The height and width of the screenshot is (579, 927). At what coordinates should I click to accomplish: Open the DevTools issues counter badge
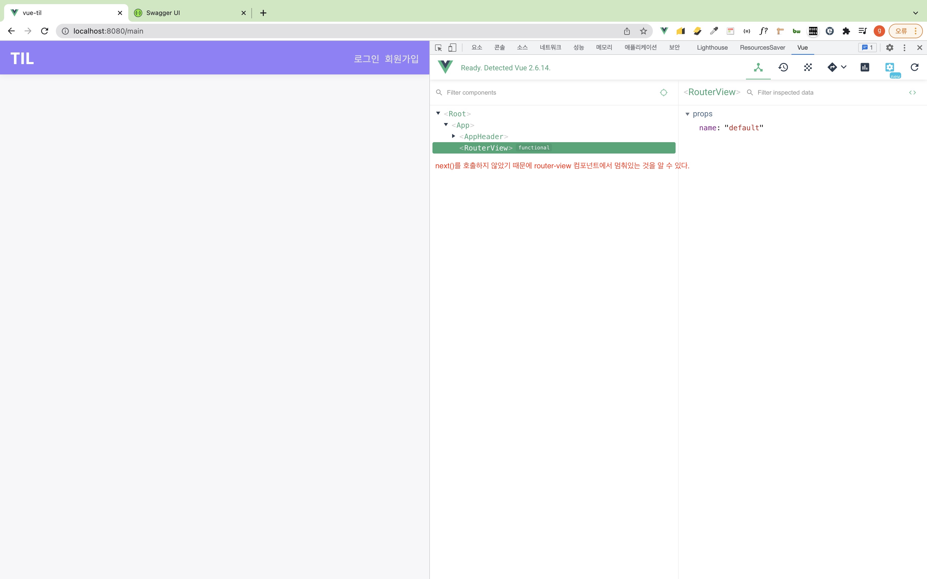[867, 48]
